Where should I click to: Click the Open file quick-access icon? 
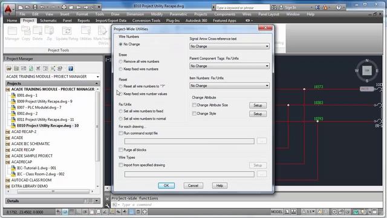pos(28,7)
